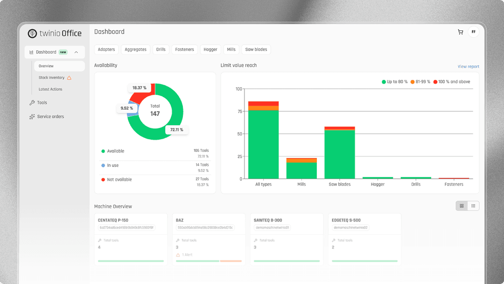The height and width of the screenshot is (284, 504).
Task: Toggle the Up to 80 % legend item
Action: click(394, 82)
